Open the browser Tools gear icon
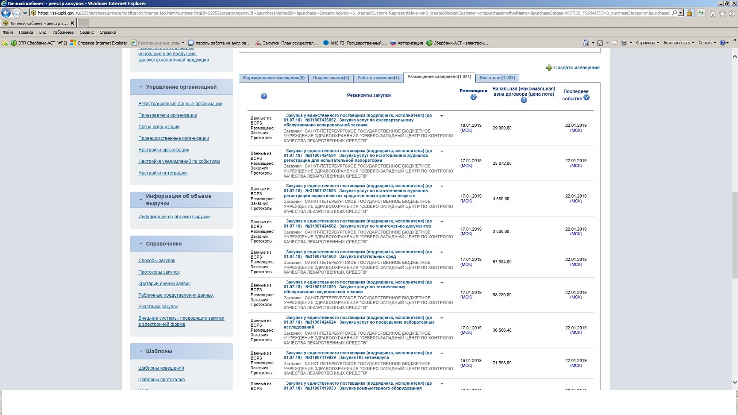Viewport: 738px width, 415px height. click(732, 13)
